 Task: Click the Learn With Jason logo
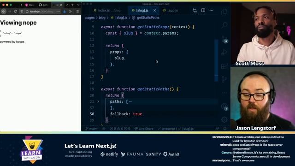(32, 150)
